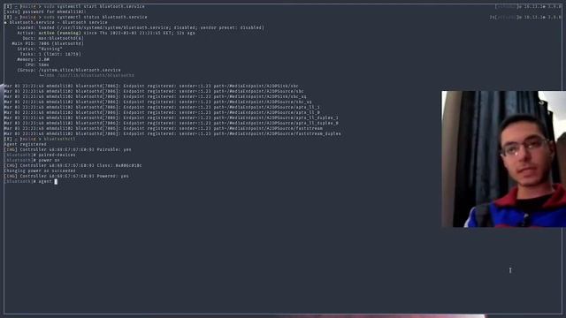The image size is (566, 318).
Task: Click the 'Tasks: 1 (limit' line
Action: pos(50,54)
